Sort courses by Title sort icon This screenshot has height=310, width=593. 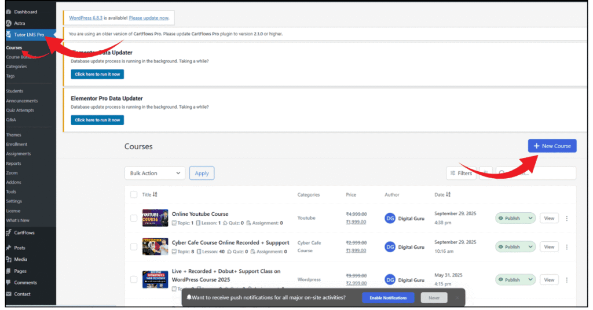coord(155,195)
